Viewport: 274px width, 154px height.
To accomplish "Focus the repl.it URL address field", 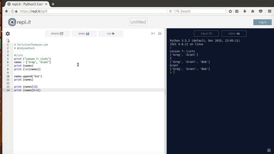I will pos(92,11).
